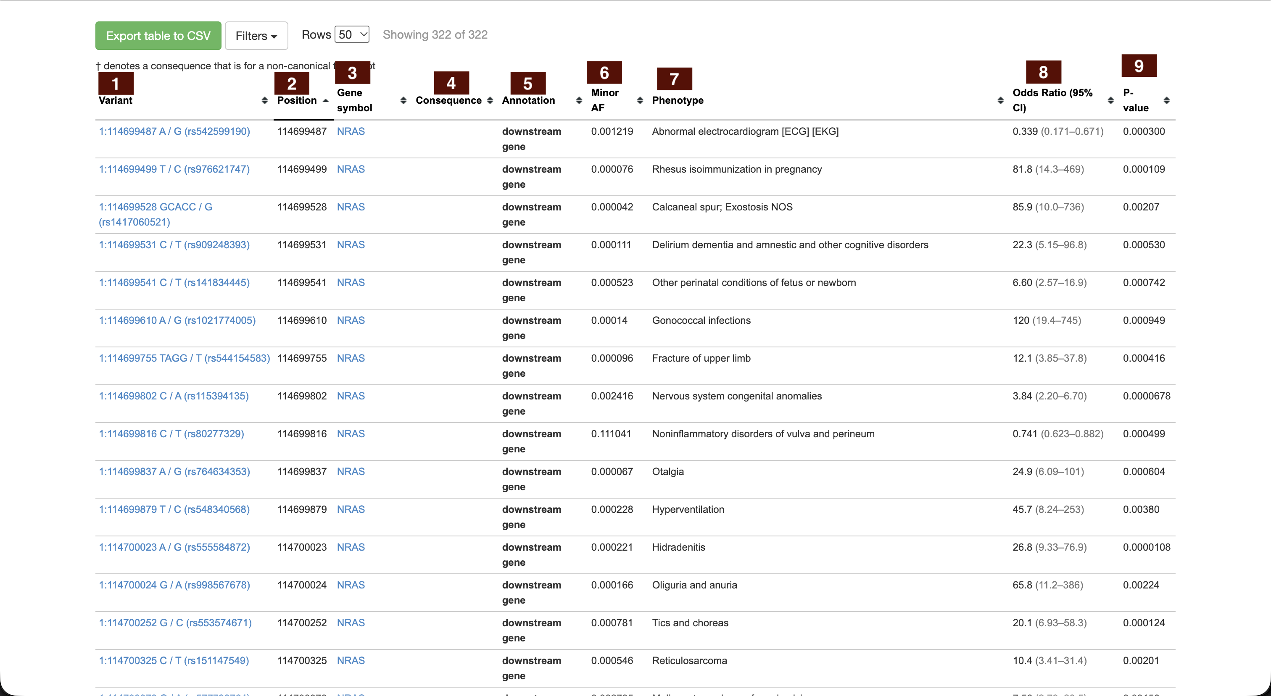This screenshot has width=1271, height=696.
Task: Open variant rs115394135 link
Action: (174, 396)
